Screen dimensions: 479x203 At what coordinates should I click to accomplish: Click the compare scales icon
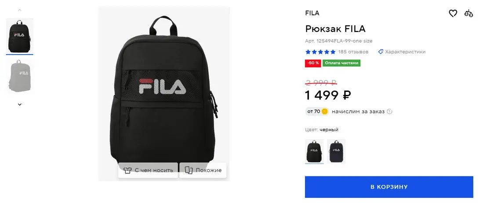[468, 14]
